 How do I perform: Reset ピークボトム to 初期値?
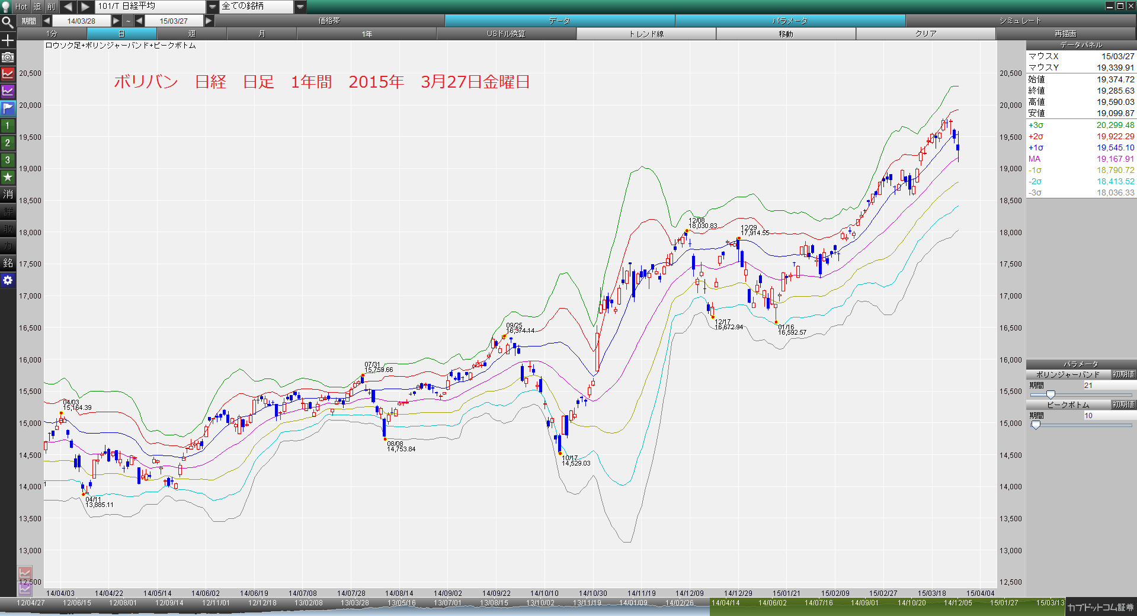pos(1123,405)
